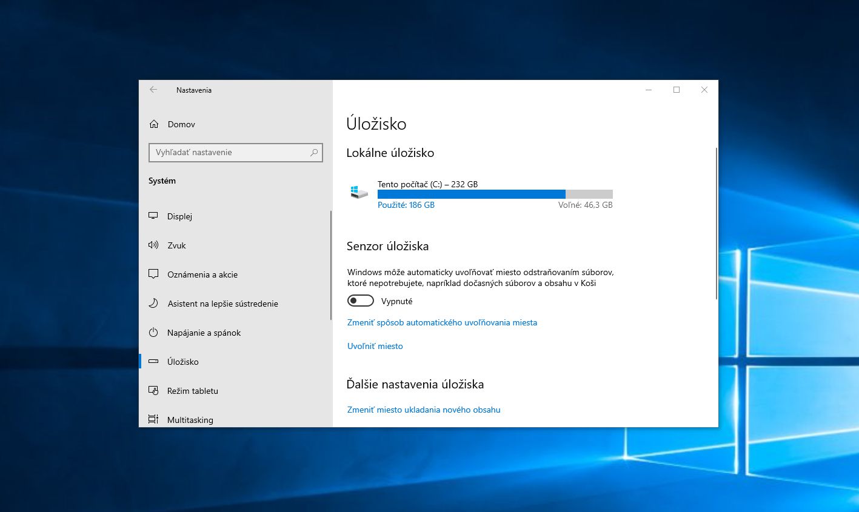Click the Domov home icon
The height and width of the screenshot is (512, 859).
point(153,124)
